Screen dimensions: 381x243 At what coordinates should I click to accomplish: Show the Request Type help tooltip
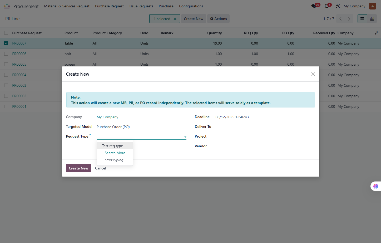pos(90,135)
